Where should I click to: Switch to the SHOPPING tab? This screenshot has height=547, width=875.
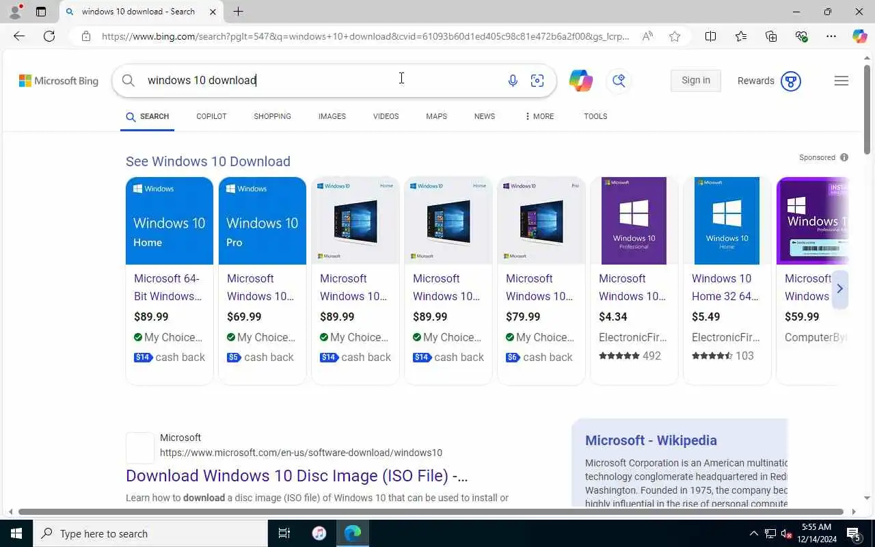(x=272, y=116)
